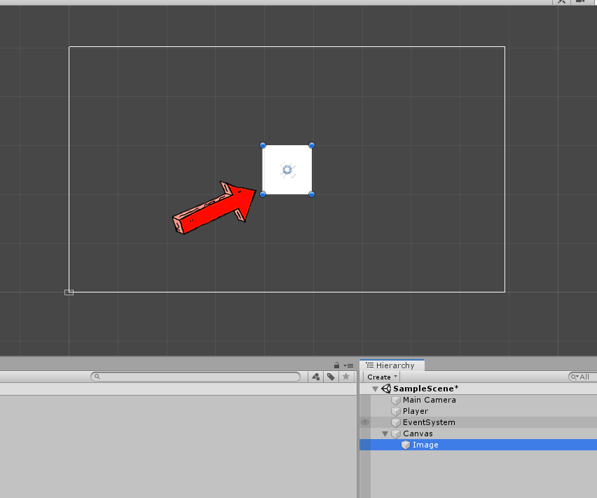Viewport: 597px width, 498px height.
Task: Click the favorites star icon in Project panel
Action: click(x=345, y=377)
